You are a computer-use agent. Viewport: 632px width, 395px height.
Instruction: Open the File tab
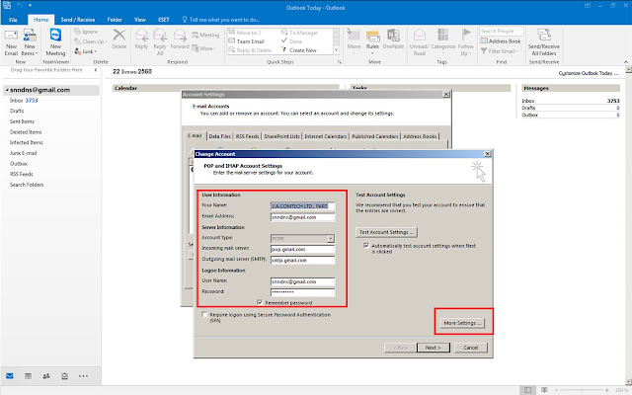click(13, 20)
